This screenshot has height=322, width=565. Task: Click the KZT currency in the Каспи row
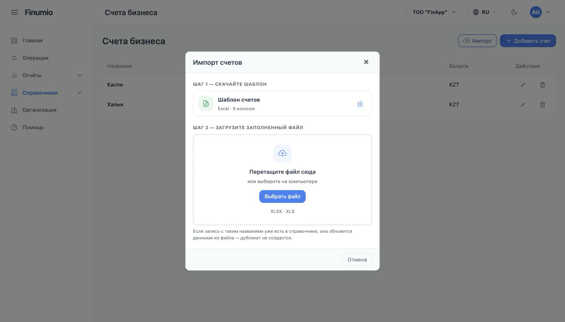pos(454,85)
